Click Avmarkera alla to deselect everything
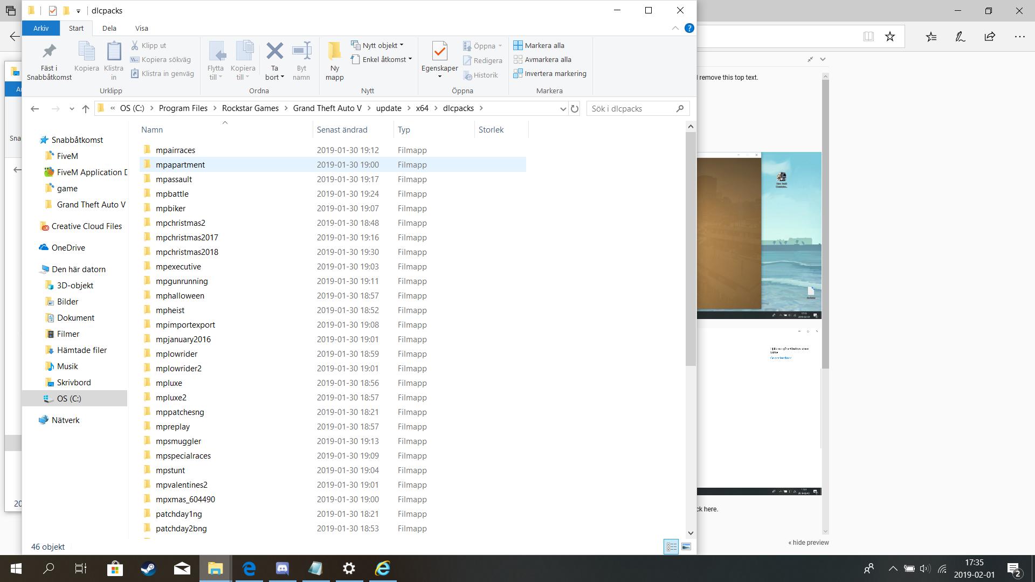 click(x=543, y=59)
